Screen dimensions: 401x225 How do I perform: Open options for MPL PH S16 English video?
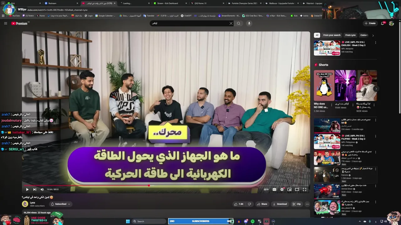375,43
